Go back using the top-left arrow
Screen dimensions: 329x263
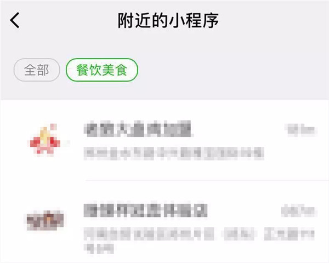point(15,20)
